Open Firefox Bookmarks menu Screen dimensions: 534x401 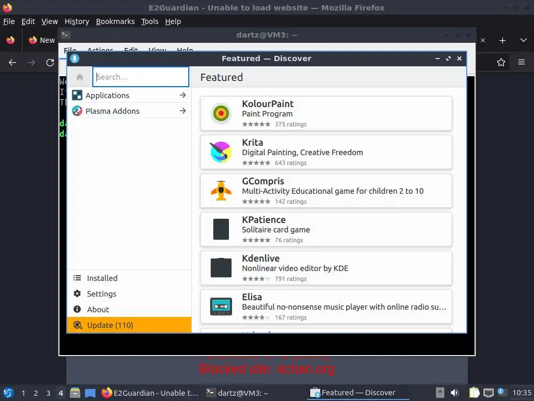pyautogui.click(x=115, y=21)
